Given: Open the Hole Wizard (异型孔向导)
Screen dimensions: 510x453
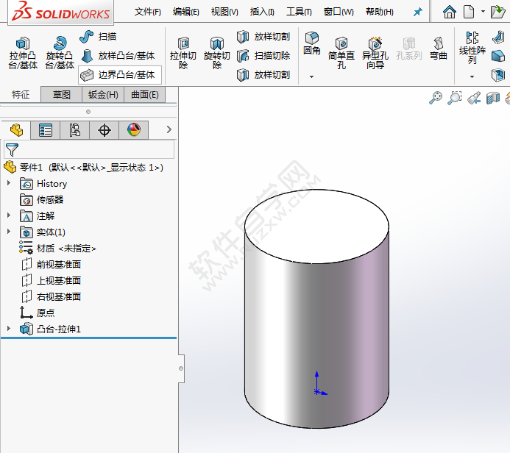Looking at the screenshot, I should 375,53.
